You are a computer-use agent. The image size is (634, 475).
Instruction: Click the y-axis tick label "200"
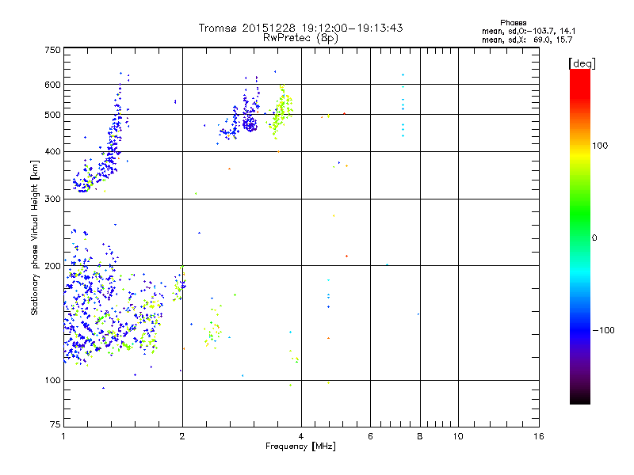coord(52,266)
